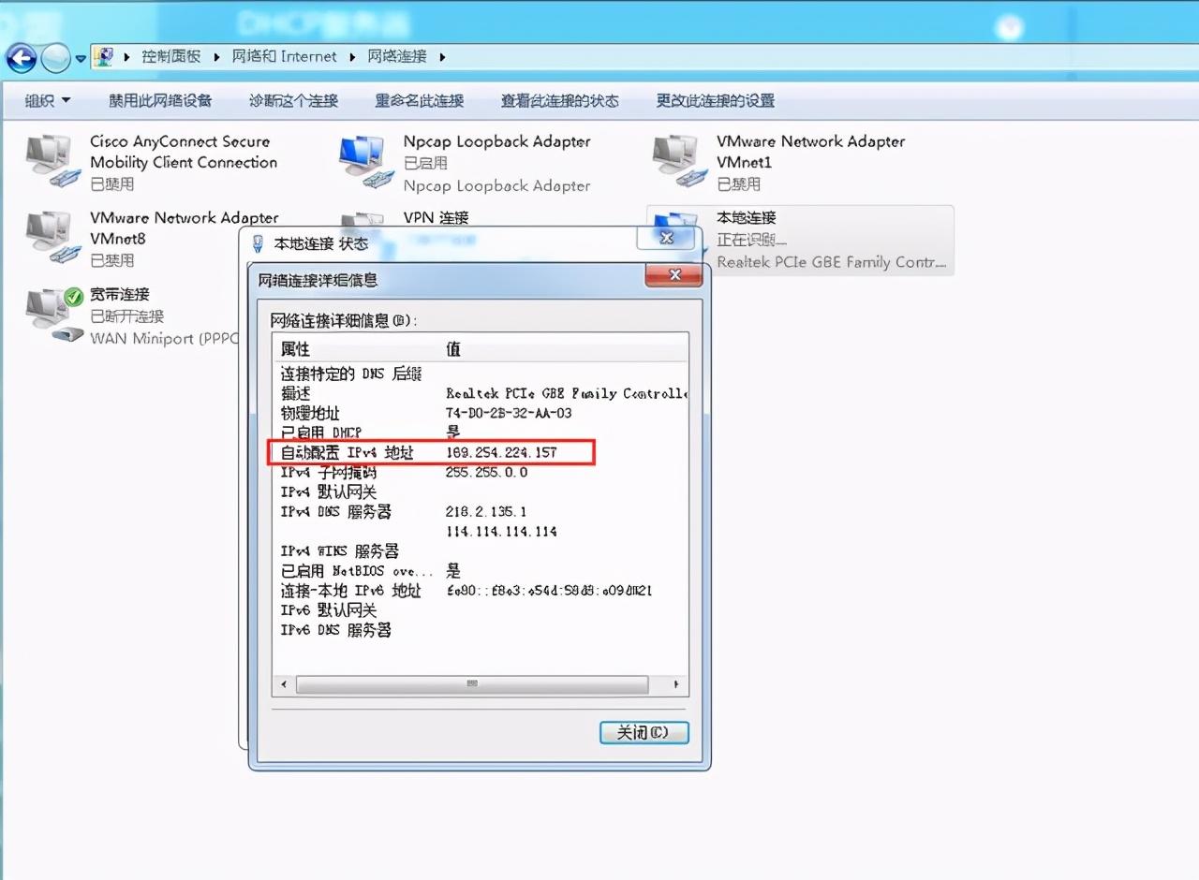This screenshot has height=880, width=1199.
Task: Expand the recent pages history arrow
Action: point(81,58)
